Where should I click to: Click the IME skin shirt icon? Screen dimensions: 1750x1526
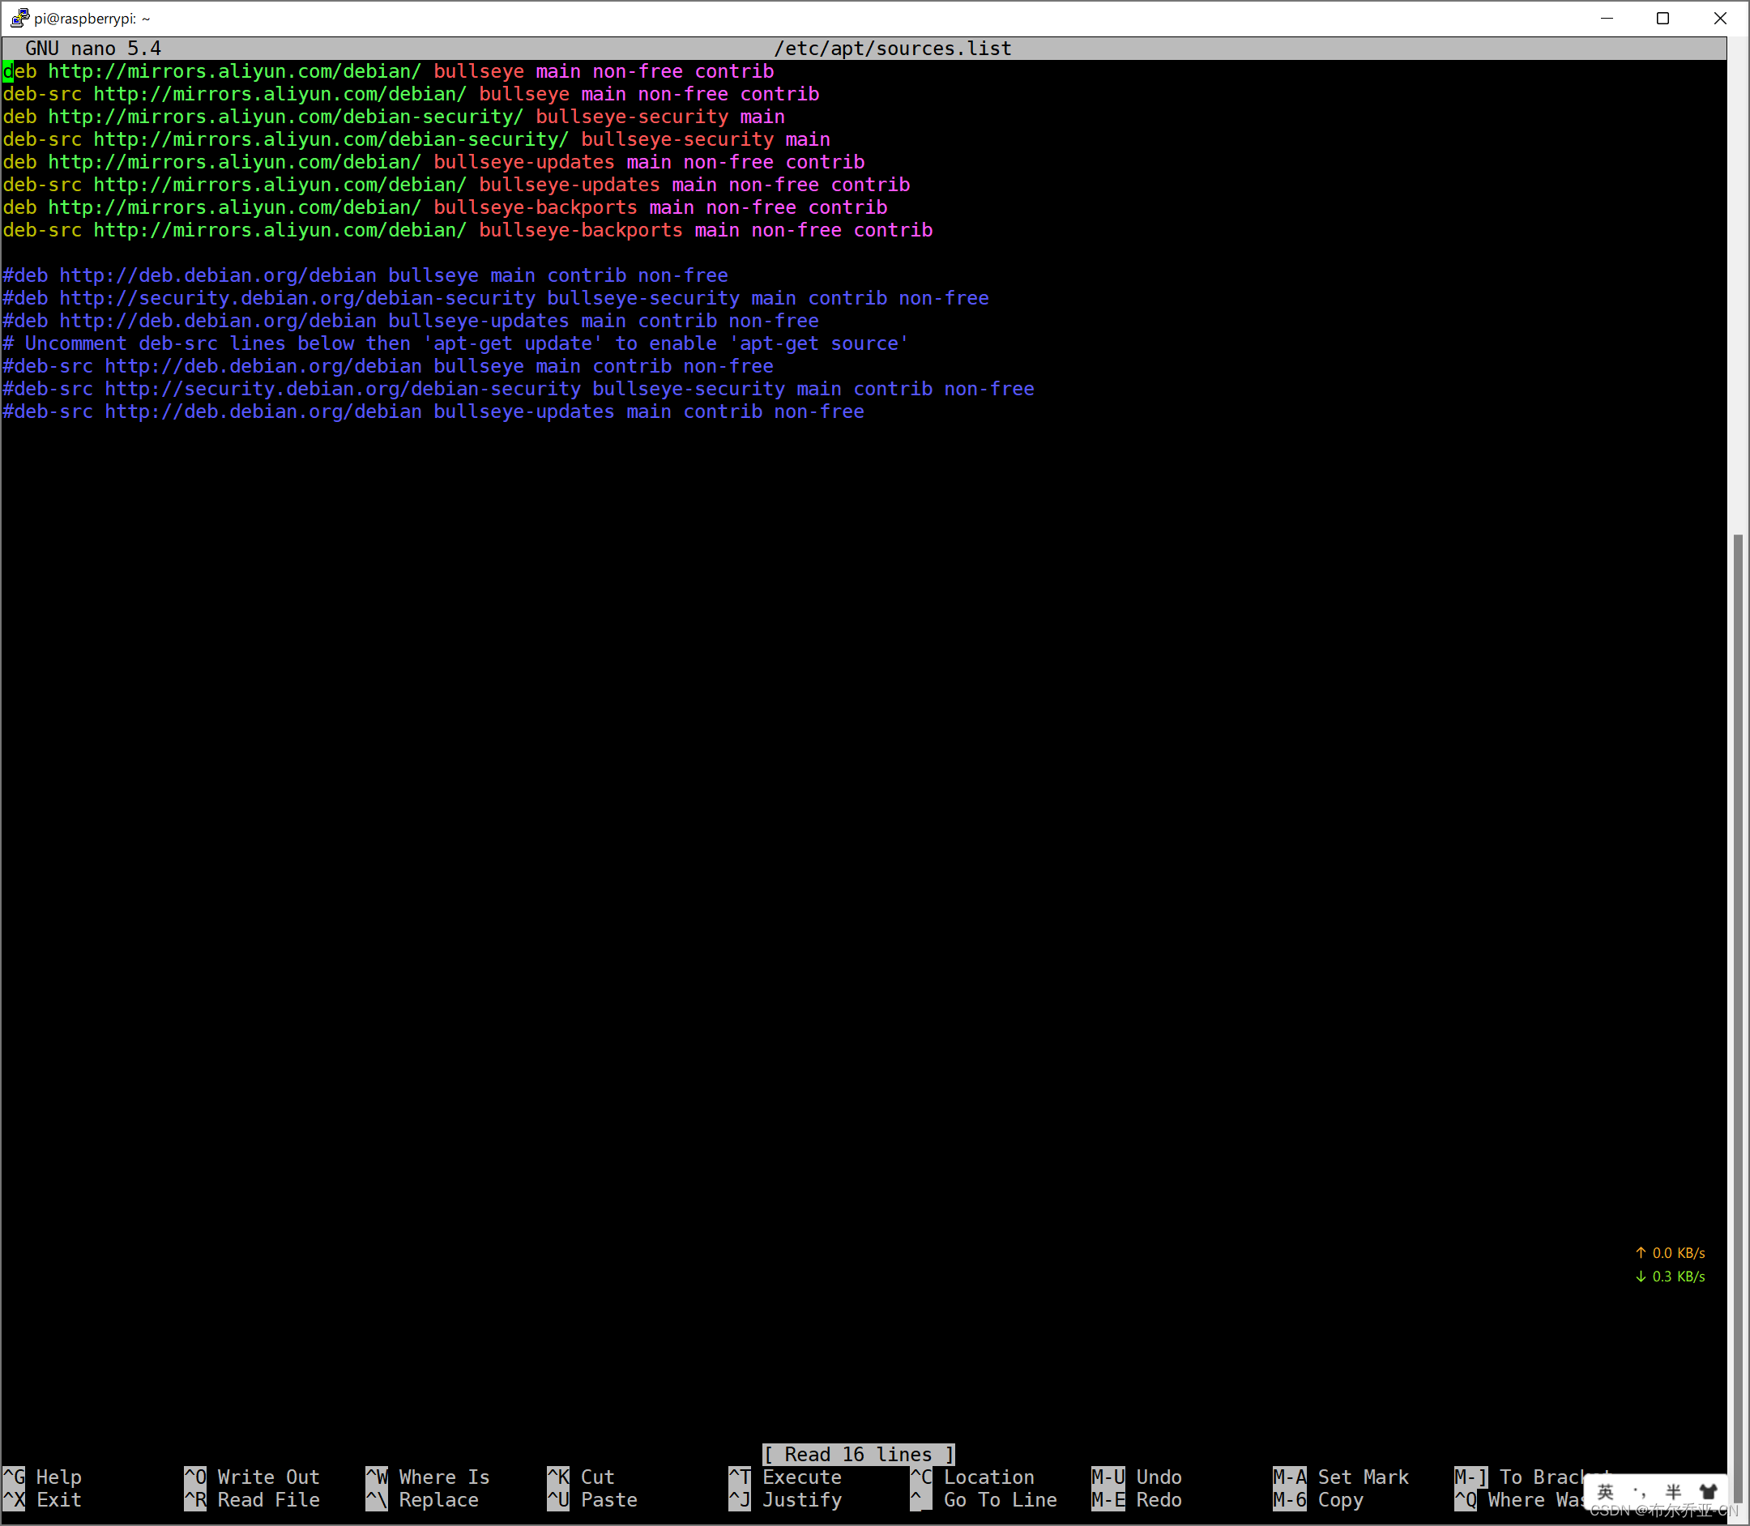[1707, 1491]
